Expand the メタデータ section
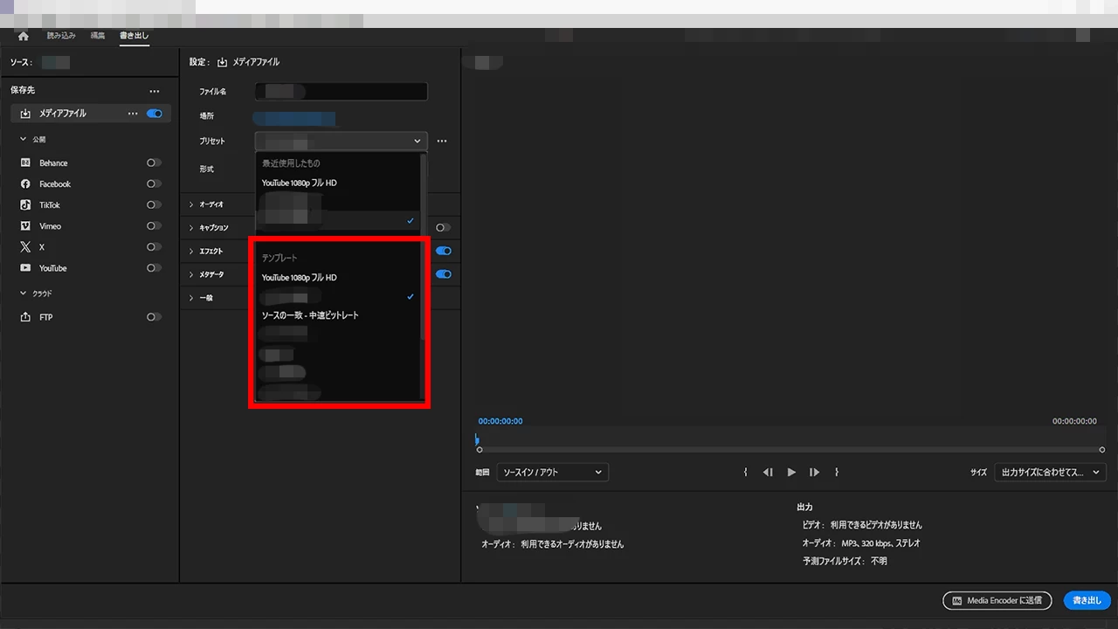This screenshot has width=1118, height=629. point(191,274)
